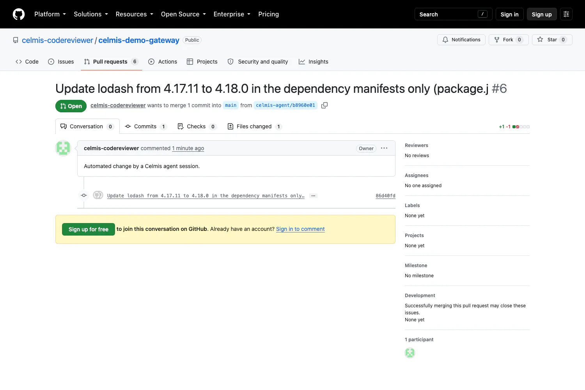Image resolution: width=585 pixels, height=390 pixels.
Task: Expand the commit message ellipsis
Action: pyautogui.click(x=313, y=196)
